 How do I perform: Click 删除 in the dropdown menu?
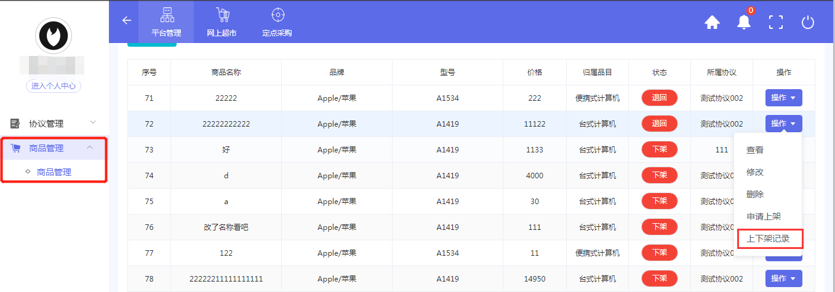[x=755, y=194]
